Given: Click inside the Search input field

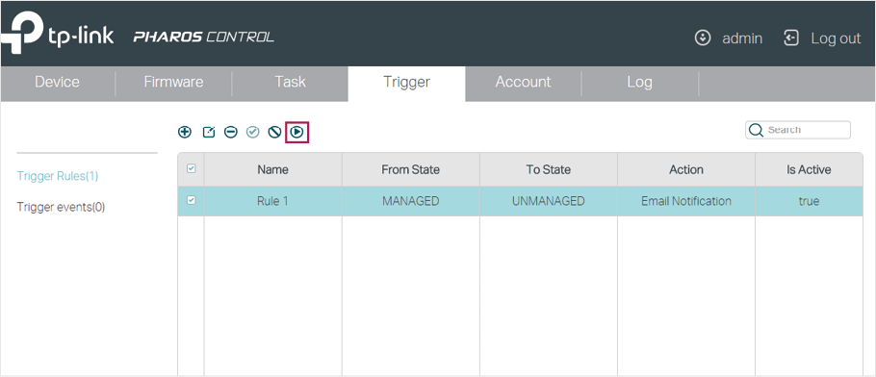Looking at the screenshot, I should pos(808,130).
